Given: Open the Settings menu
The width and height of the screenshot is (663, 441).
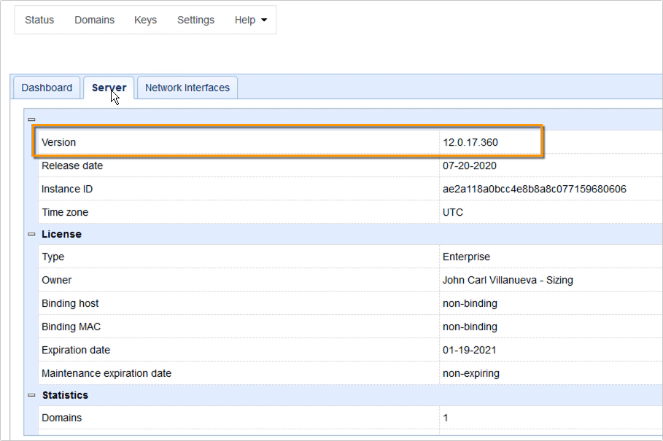Looking at the screenshot, I should click(195, 20).
